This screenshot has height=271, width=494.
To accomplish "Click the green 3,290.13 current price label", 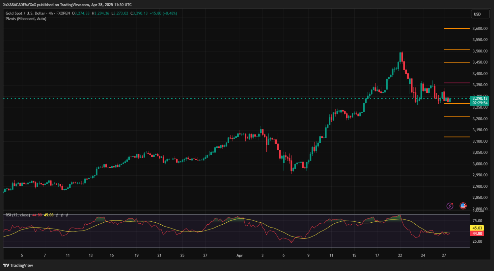I will (480, 98).
